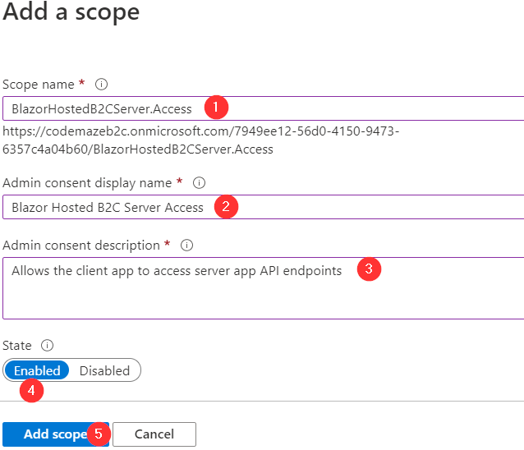This screenshot has height=450, width=524.
Task: Click the codemazeb2c.onmicrosoft.com scope URL text
Action: click(x=201, y=140)
